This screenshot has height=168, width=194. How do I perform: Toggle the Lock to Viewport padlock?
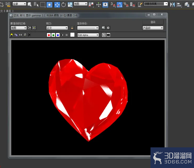(72, 28)
